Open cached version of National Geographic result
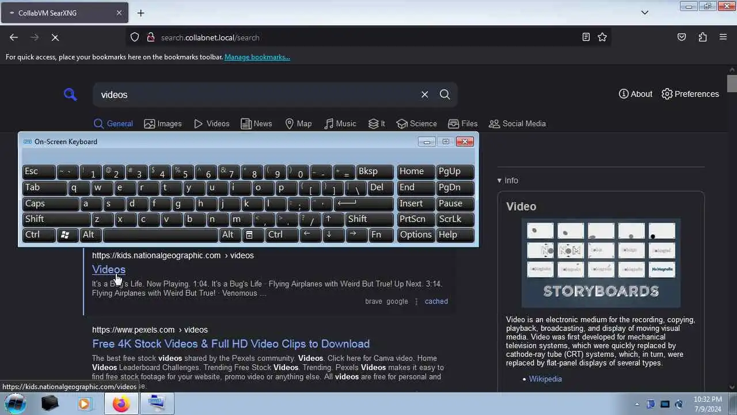Screen dimensions: 737x415 (436, 301)
